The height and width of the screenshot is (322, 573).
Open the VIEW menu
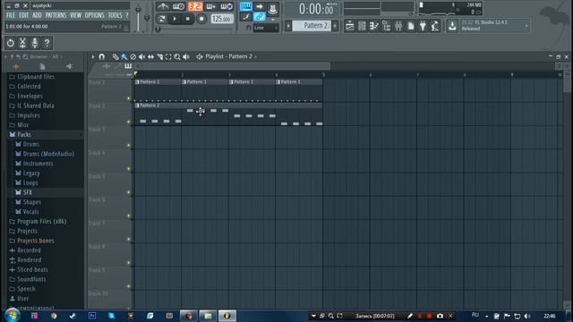tap(75, 15)
